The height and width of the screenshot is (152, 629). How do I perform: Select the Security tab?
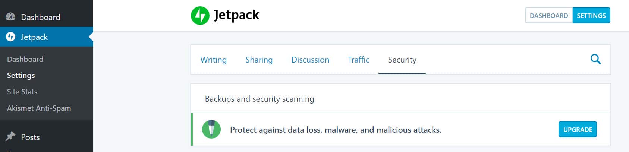[x=402, y=60]
